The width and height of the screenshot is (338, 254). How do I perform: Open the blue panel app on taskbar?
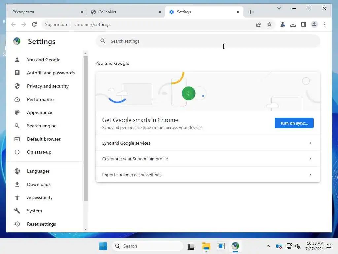[x=221, y=246]
